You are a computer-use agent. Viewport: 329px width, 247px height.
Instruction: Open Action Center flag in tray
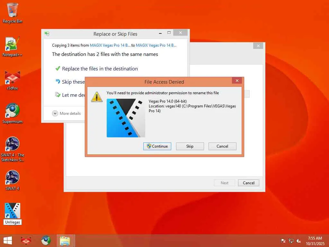pos(283,241)
